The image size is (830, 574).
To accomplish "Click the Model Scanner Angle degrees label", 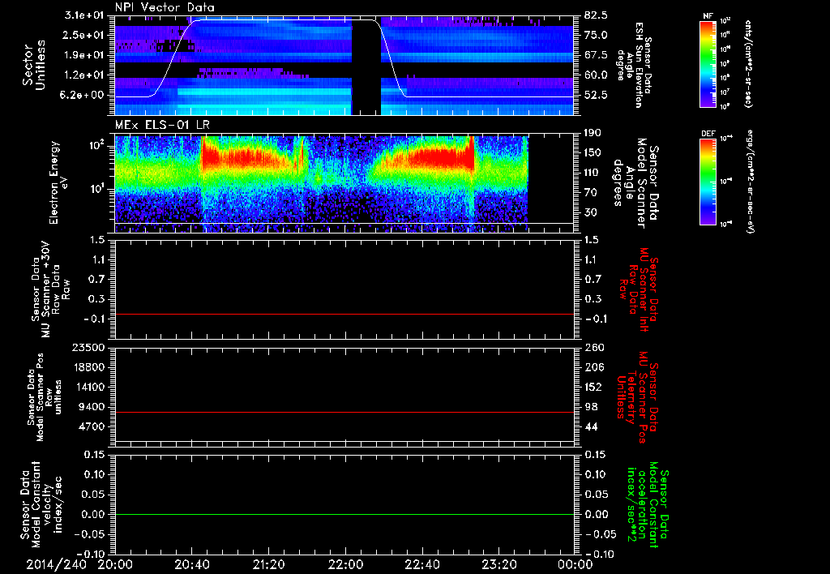I will 635,182.
